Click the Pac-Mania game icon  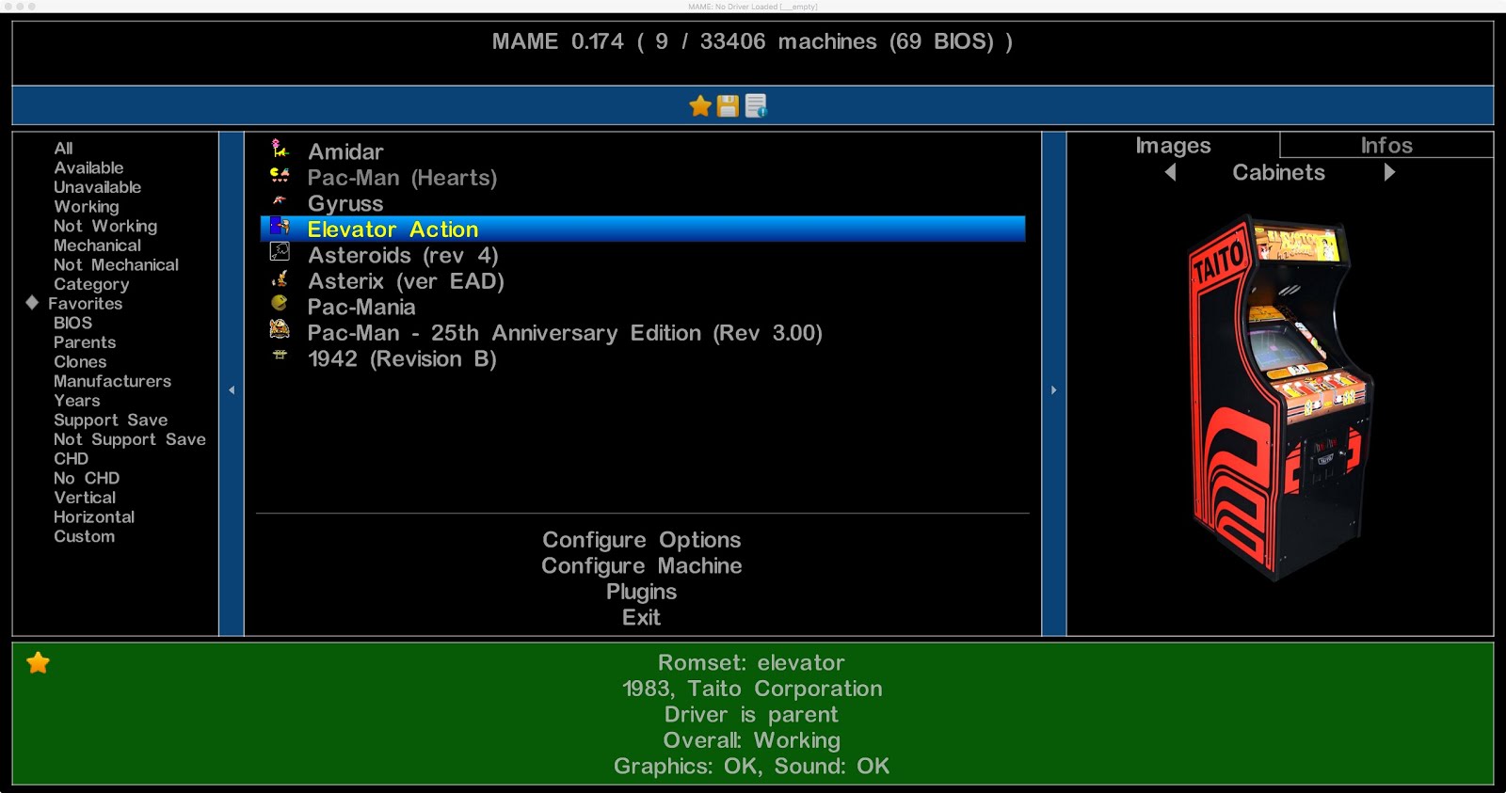280,304
